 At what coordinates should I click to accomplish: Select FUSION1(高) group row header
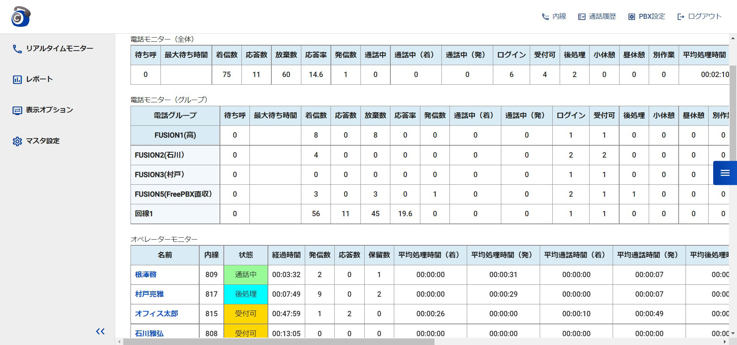point(175,135)
